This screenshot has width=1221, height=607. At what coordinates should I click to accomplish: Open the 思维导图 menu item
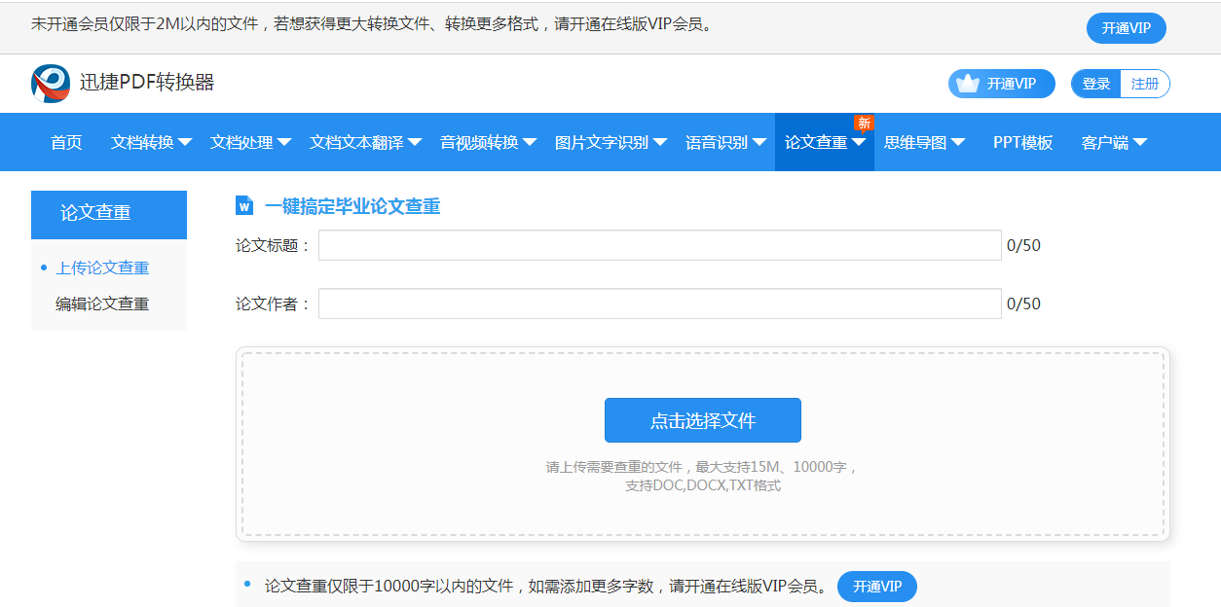915,142
